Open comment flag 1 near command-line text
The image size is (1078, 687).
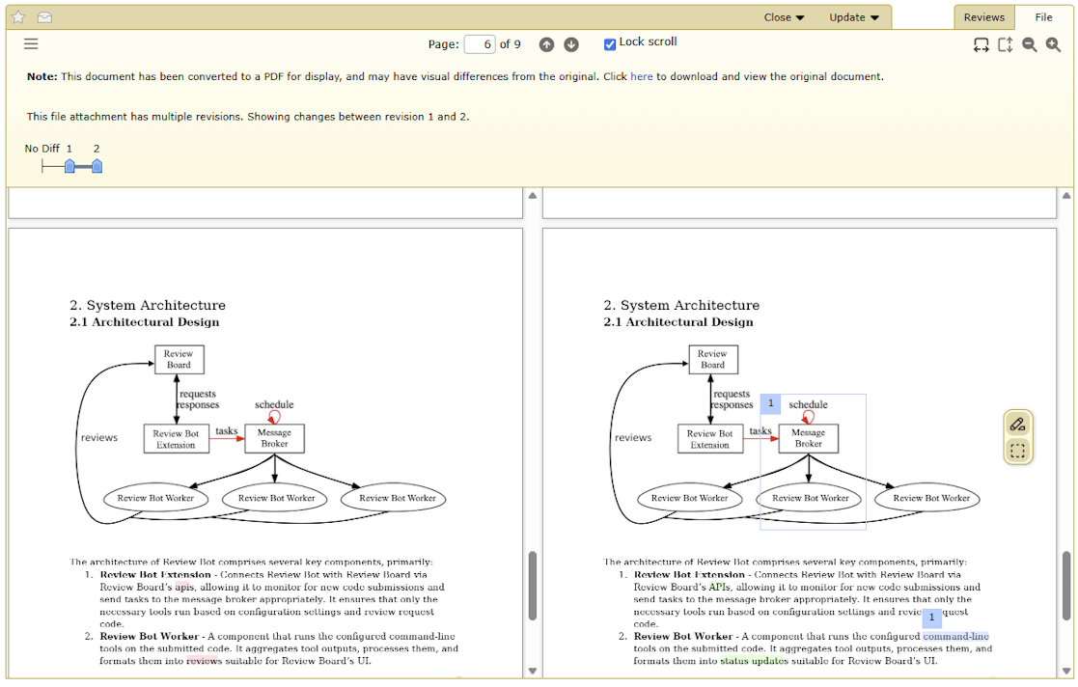pyautogui.click(x=931, y=618)
